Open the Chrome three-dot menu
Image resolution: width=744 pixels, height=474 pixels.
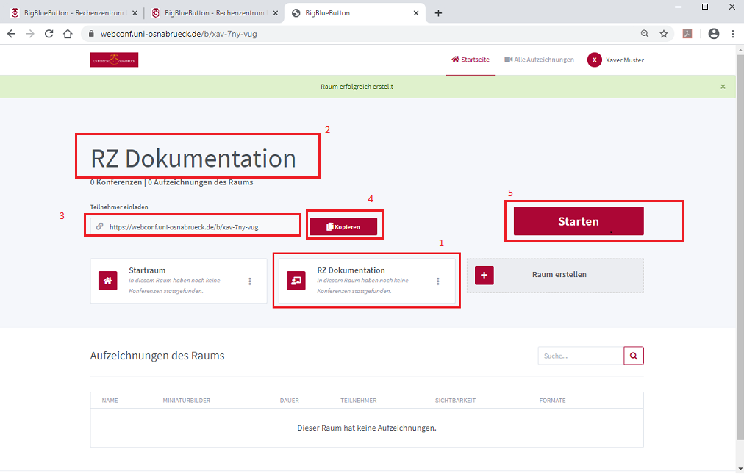733,34
